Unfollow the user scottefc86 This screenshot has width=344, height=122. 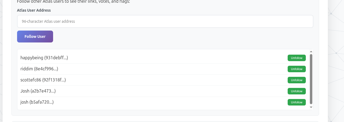(297, 80)
